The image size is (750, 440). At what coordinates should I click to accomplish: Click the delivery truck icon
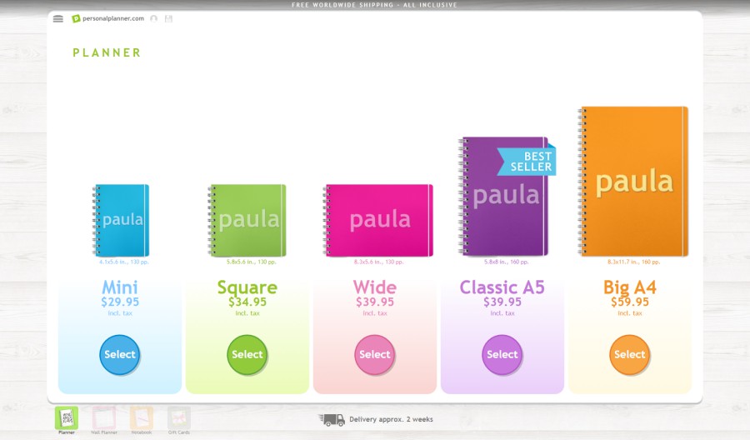pos(332,420)
